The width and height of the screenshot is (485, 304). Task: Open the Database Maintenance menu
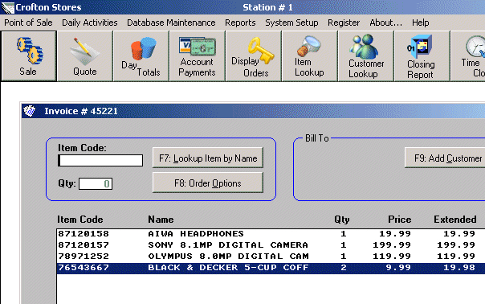coord(171,23)
